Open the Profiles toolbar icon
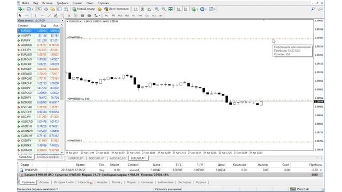The height and width of the screenshot is (192, 342). tap(28, 9)
